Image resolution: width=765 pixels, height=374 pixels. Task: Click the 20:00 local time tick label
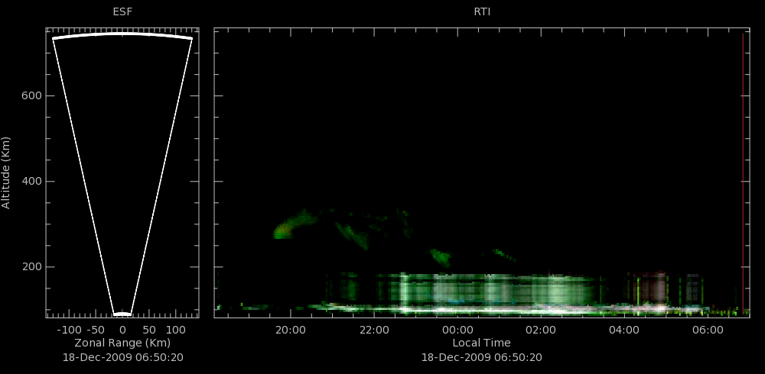click(x=290, y=330)
